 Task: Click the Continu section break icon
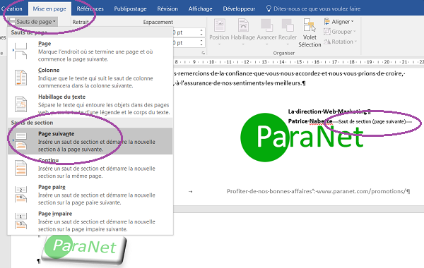[x=20, y=168]
